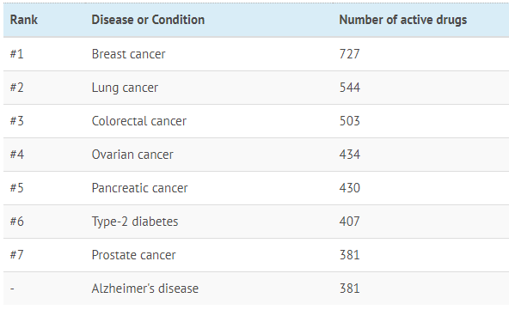Select the Ovarian cancer cell

coord(132,155)
